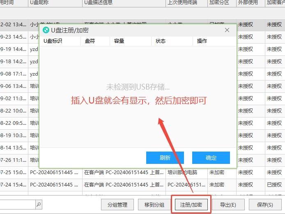Click the green shield icon in dialog title

click(46, 30)
